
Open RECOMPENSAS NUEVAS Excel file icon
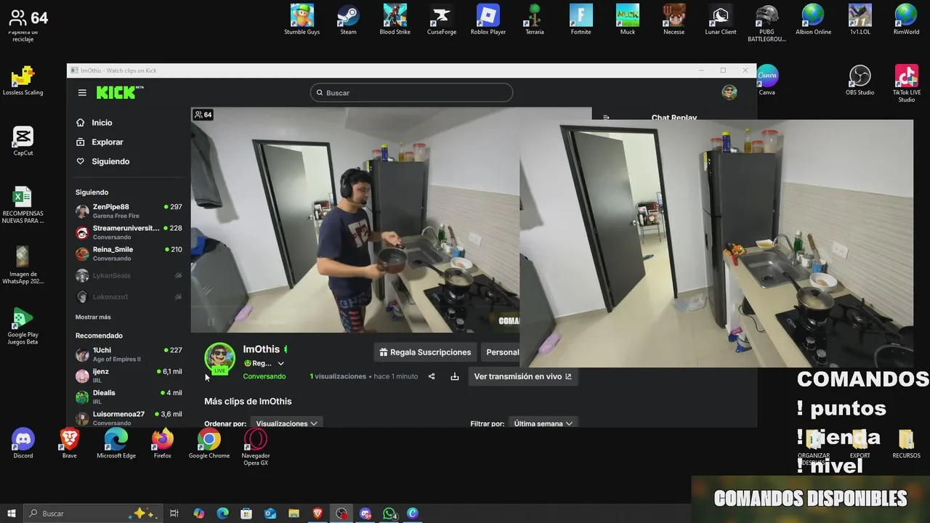23,206
